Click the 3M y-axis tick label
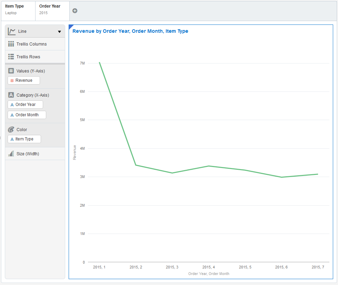This screenshot has height=285, width=338. pyautogui.click(x=82, y=177)
